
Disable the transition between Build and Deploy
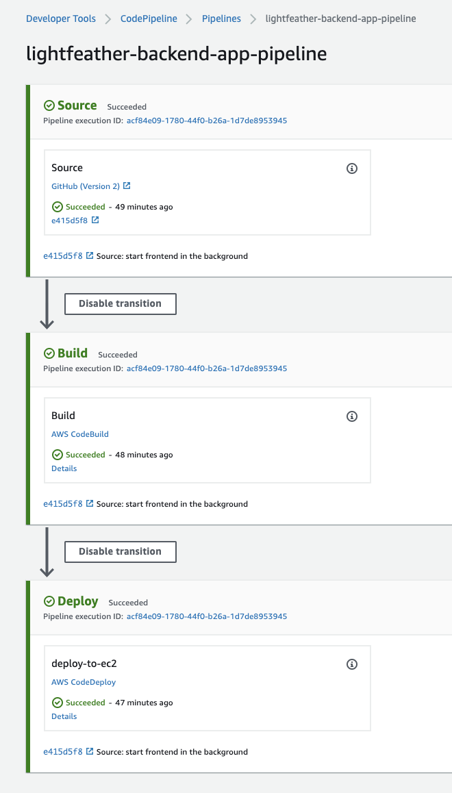coord(120,551)
